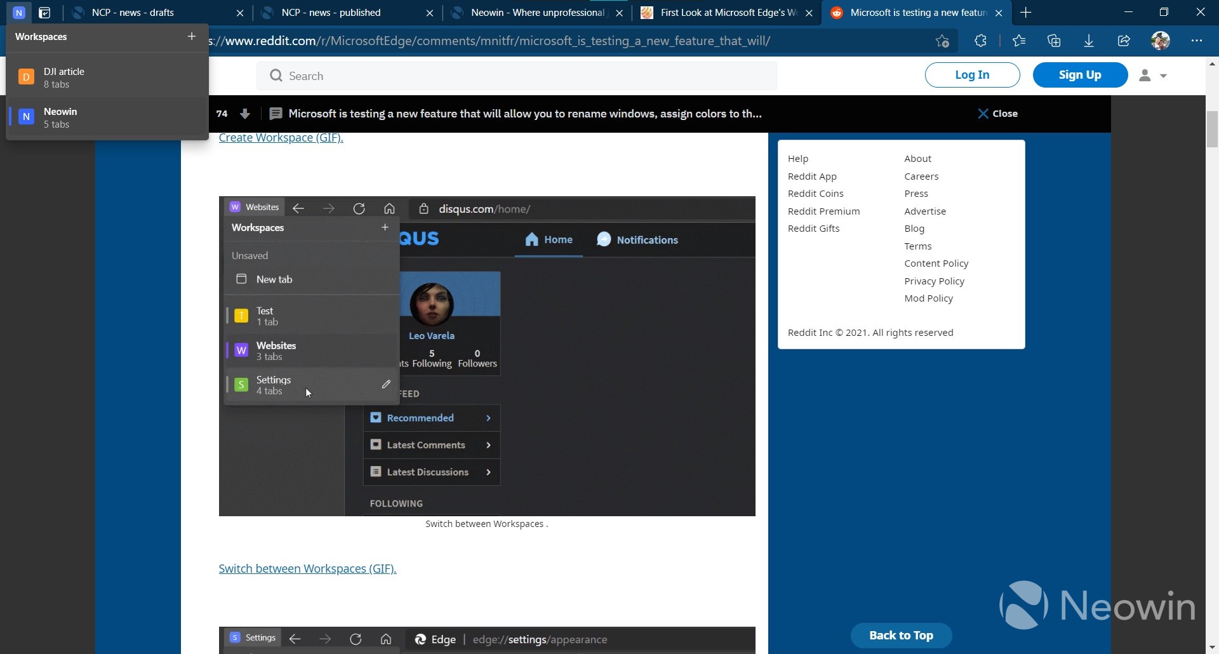This screenshot has height=654, width=1219.
Task: Open the Extensions puzzle icon
Action: 980,41
